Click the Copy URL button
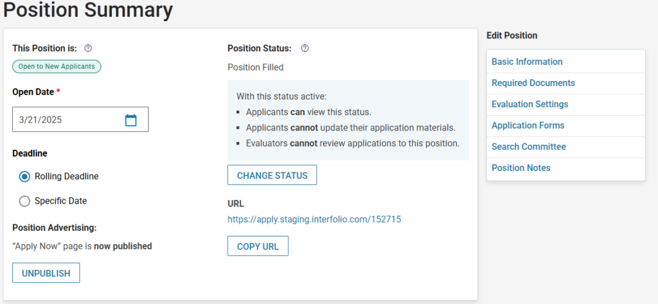The image size is (658, 304). point(258,246)
